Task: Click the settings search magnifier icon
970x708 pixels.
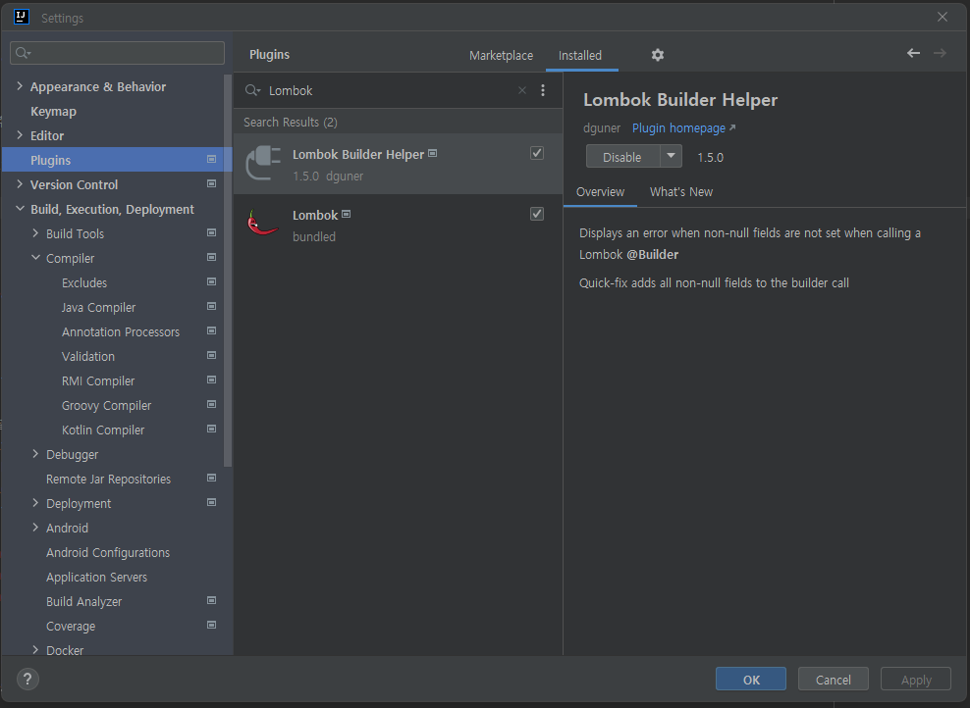Action: 23,53
